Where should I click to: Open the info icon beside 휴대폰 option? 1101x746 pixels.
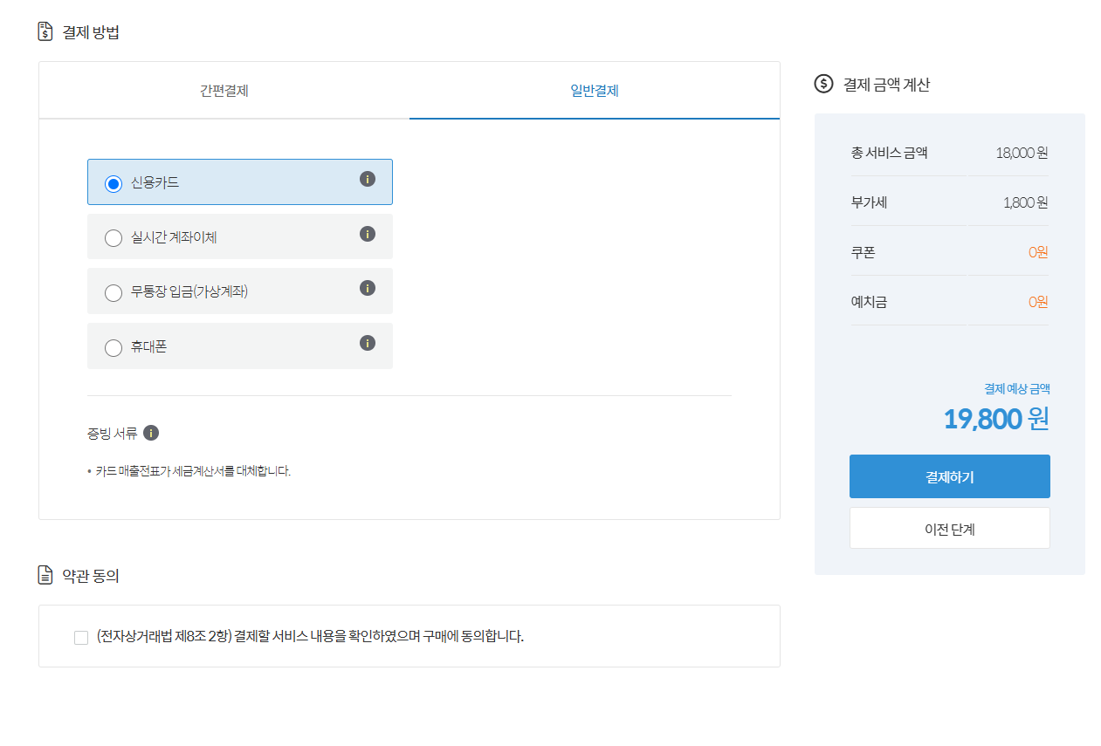[x=367, y=343]
